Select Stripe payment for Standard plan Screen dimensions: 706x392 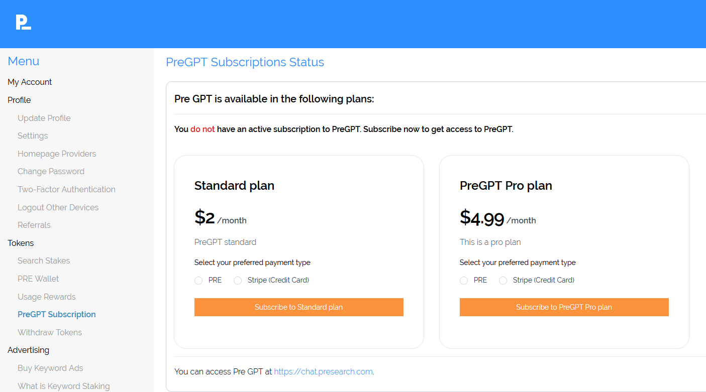tap(238, 281)
